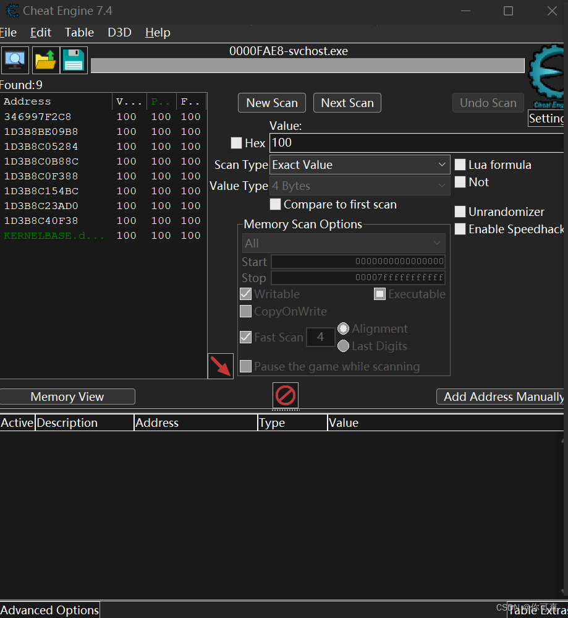Click the Active column header
The width and height of the screenshot is (568, 618).
tap(17, 423)
